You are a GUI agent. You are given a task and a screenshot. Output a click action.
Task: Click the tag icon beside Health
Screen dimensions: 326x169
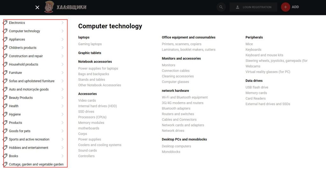pos(5,106)
